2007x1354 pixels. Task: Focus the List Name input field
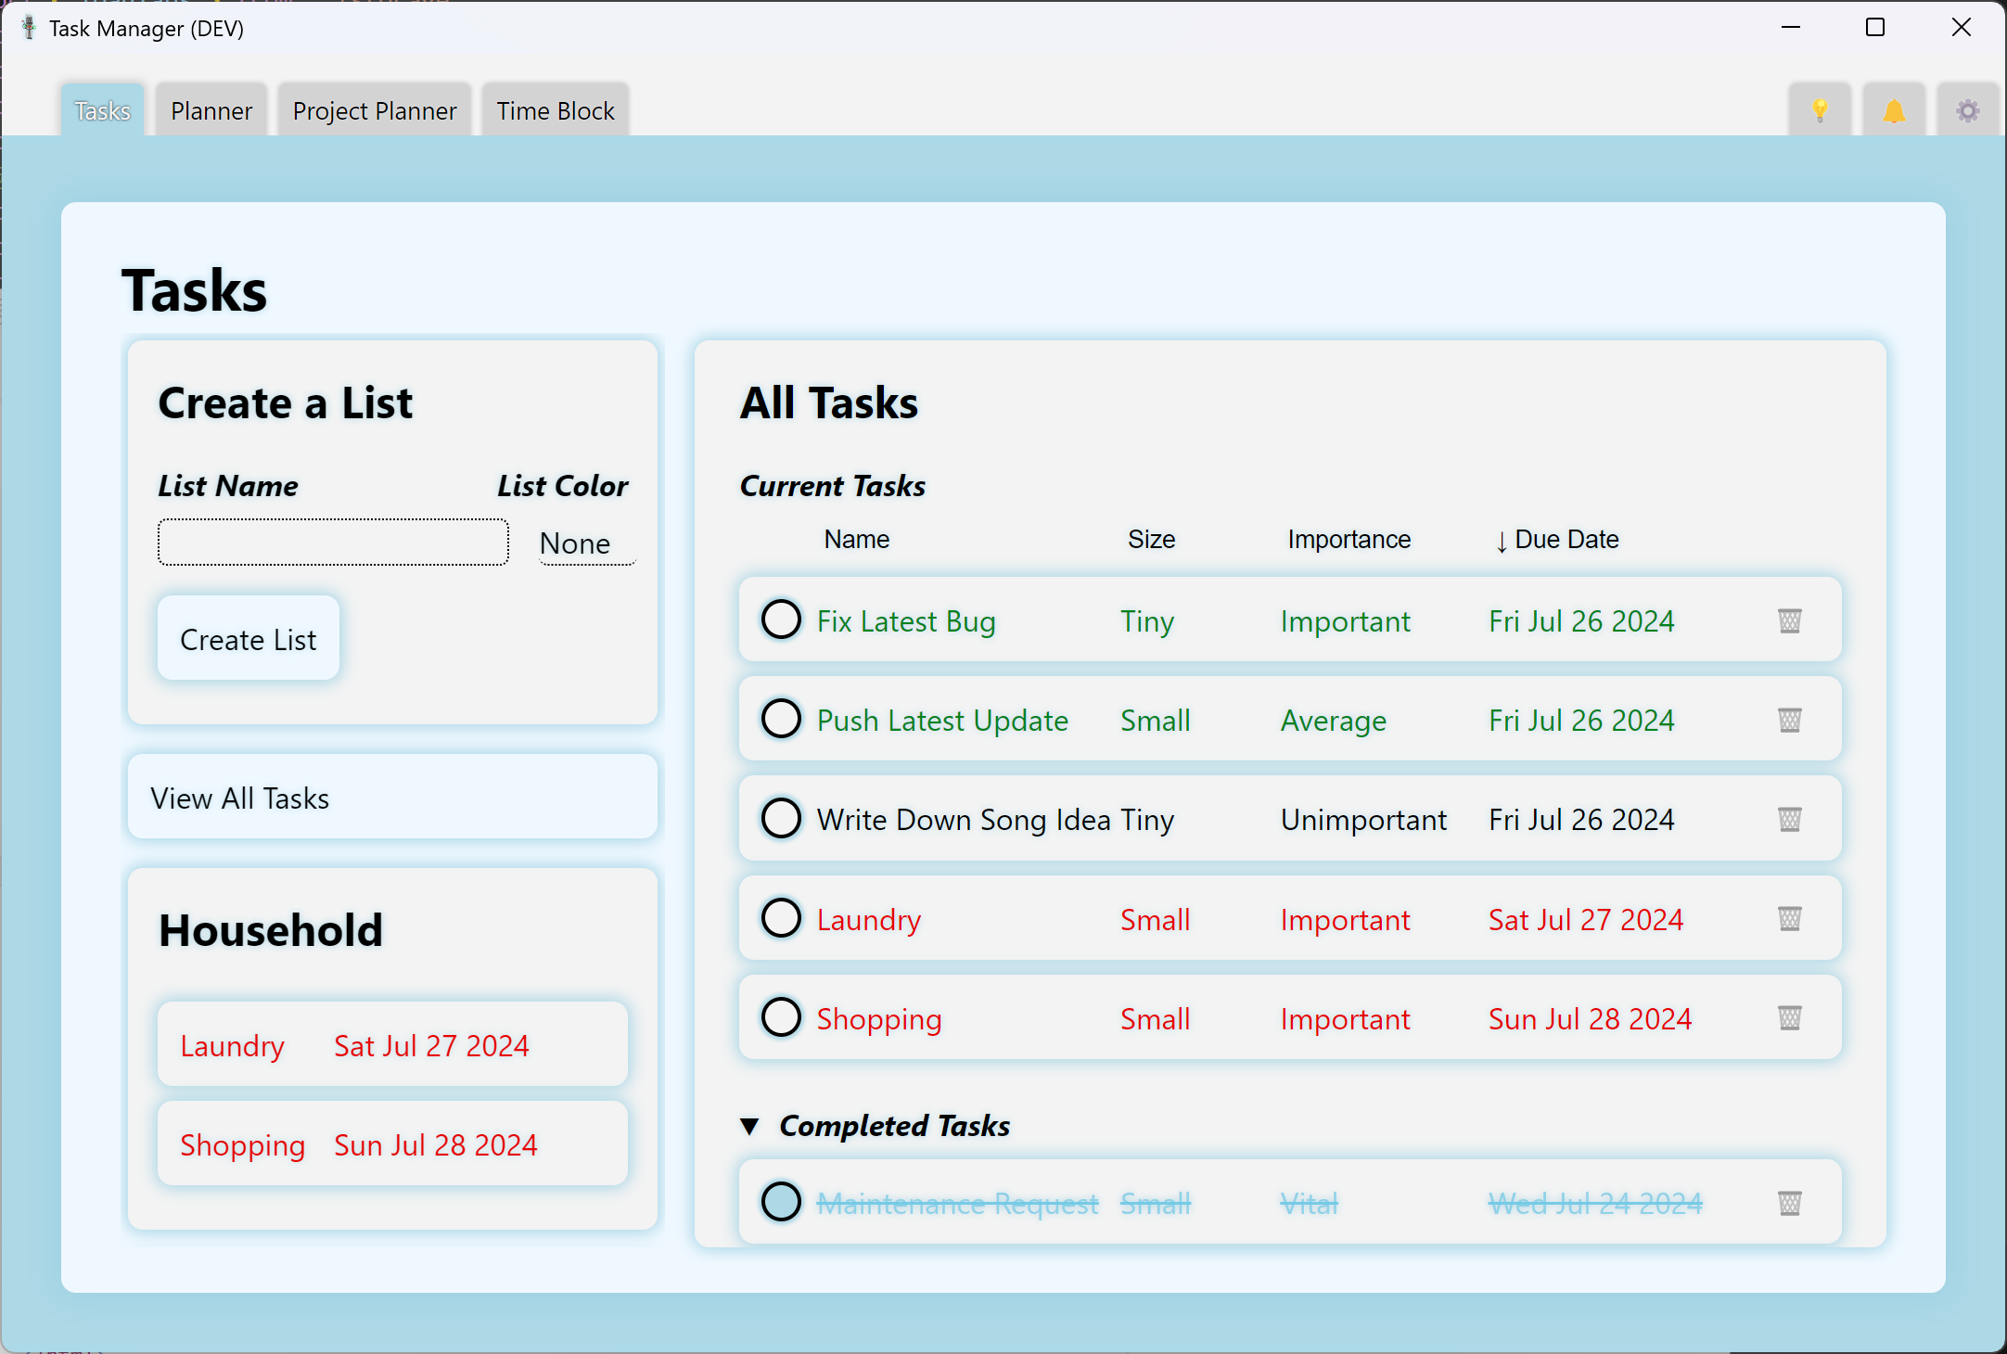tap(333, 543)
